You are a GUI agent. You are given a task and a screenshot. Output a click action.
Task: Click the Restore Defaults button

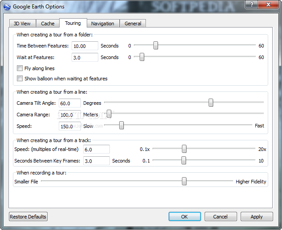(28, 217)
